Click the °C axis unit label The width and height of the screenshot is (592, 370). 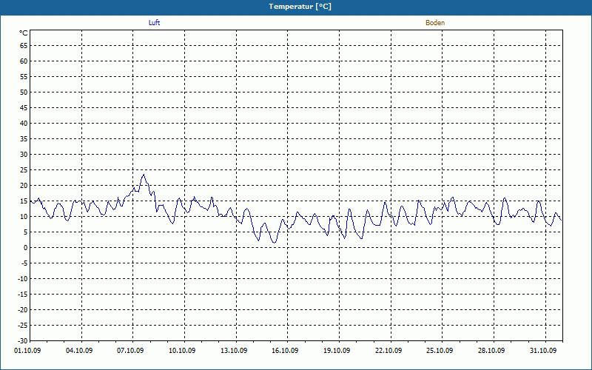click(24, 33)
